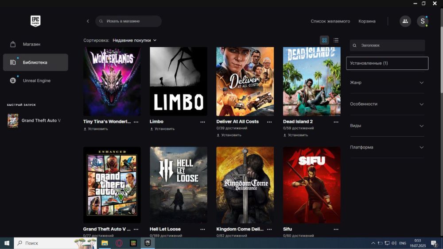Image resolution: width=443 pixels, height=249 pixels.
Task: Click the Hell Let Loose title text
Action: pos(165,229)
